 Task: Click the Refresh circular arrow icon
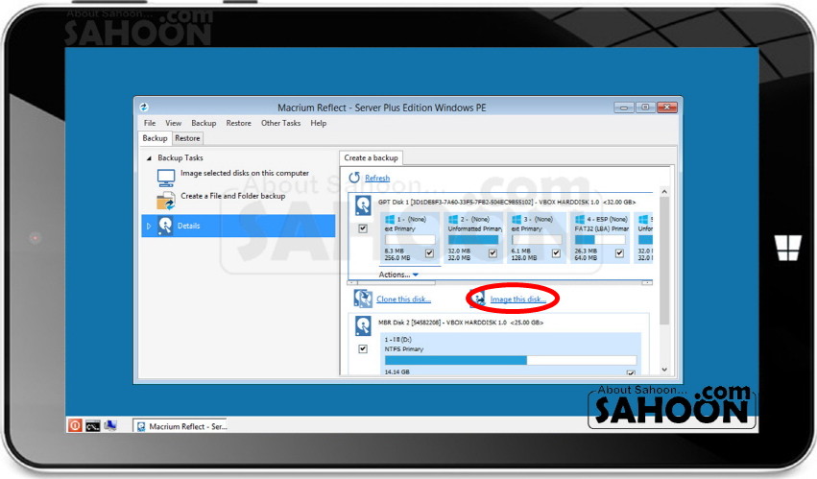coord(354,178)
